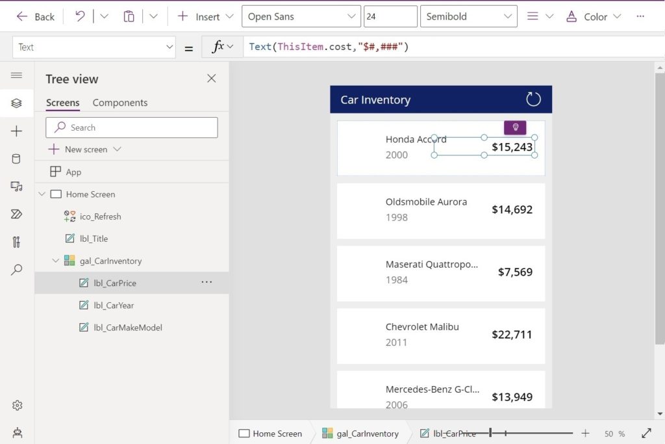The image size is (665, 444).
Task: Click the zoom slider handle
Action: [x=491, y=433]
